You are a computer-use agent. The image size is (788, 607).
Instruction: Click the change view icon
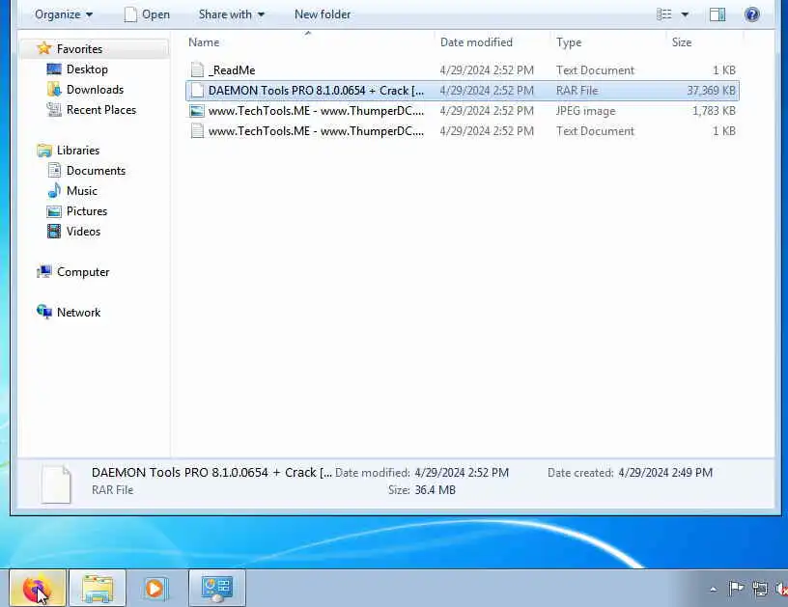664,14
